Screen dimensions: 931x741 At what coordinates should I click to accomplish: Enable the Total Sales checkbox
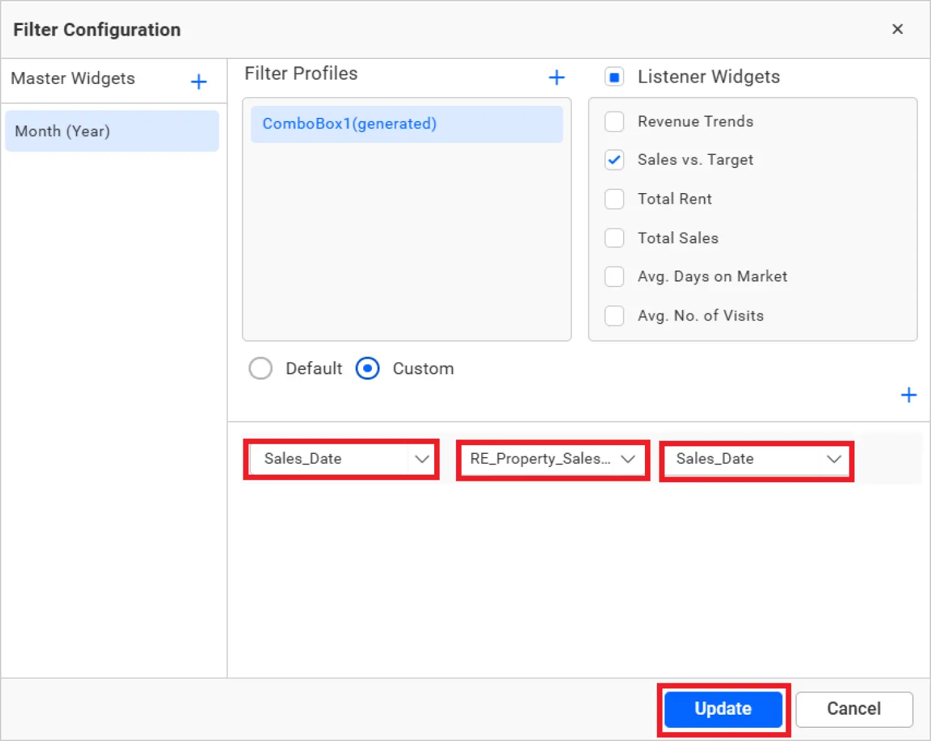point(614,238)
